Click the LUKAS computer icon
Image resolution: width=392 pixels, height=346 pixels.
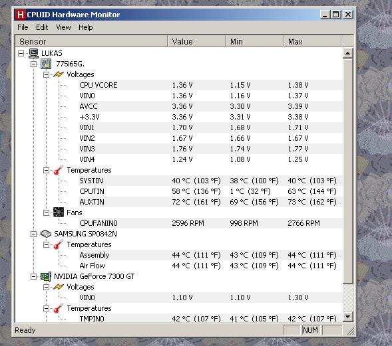pos(33,53)
